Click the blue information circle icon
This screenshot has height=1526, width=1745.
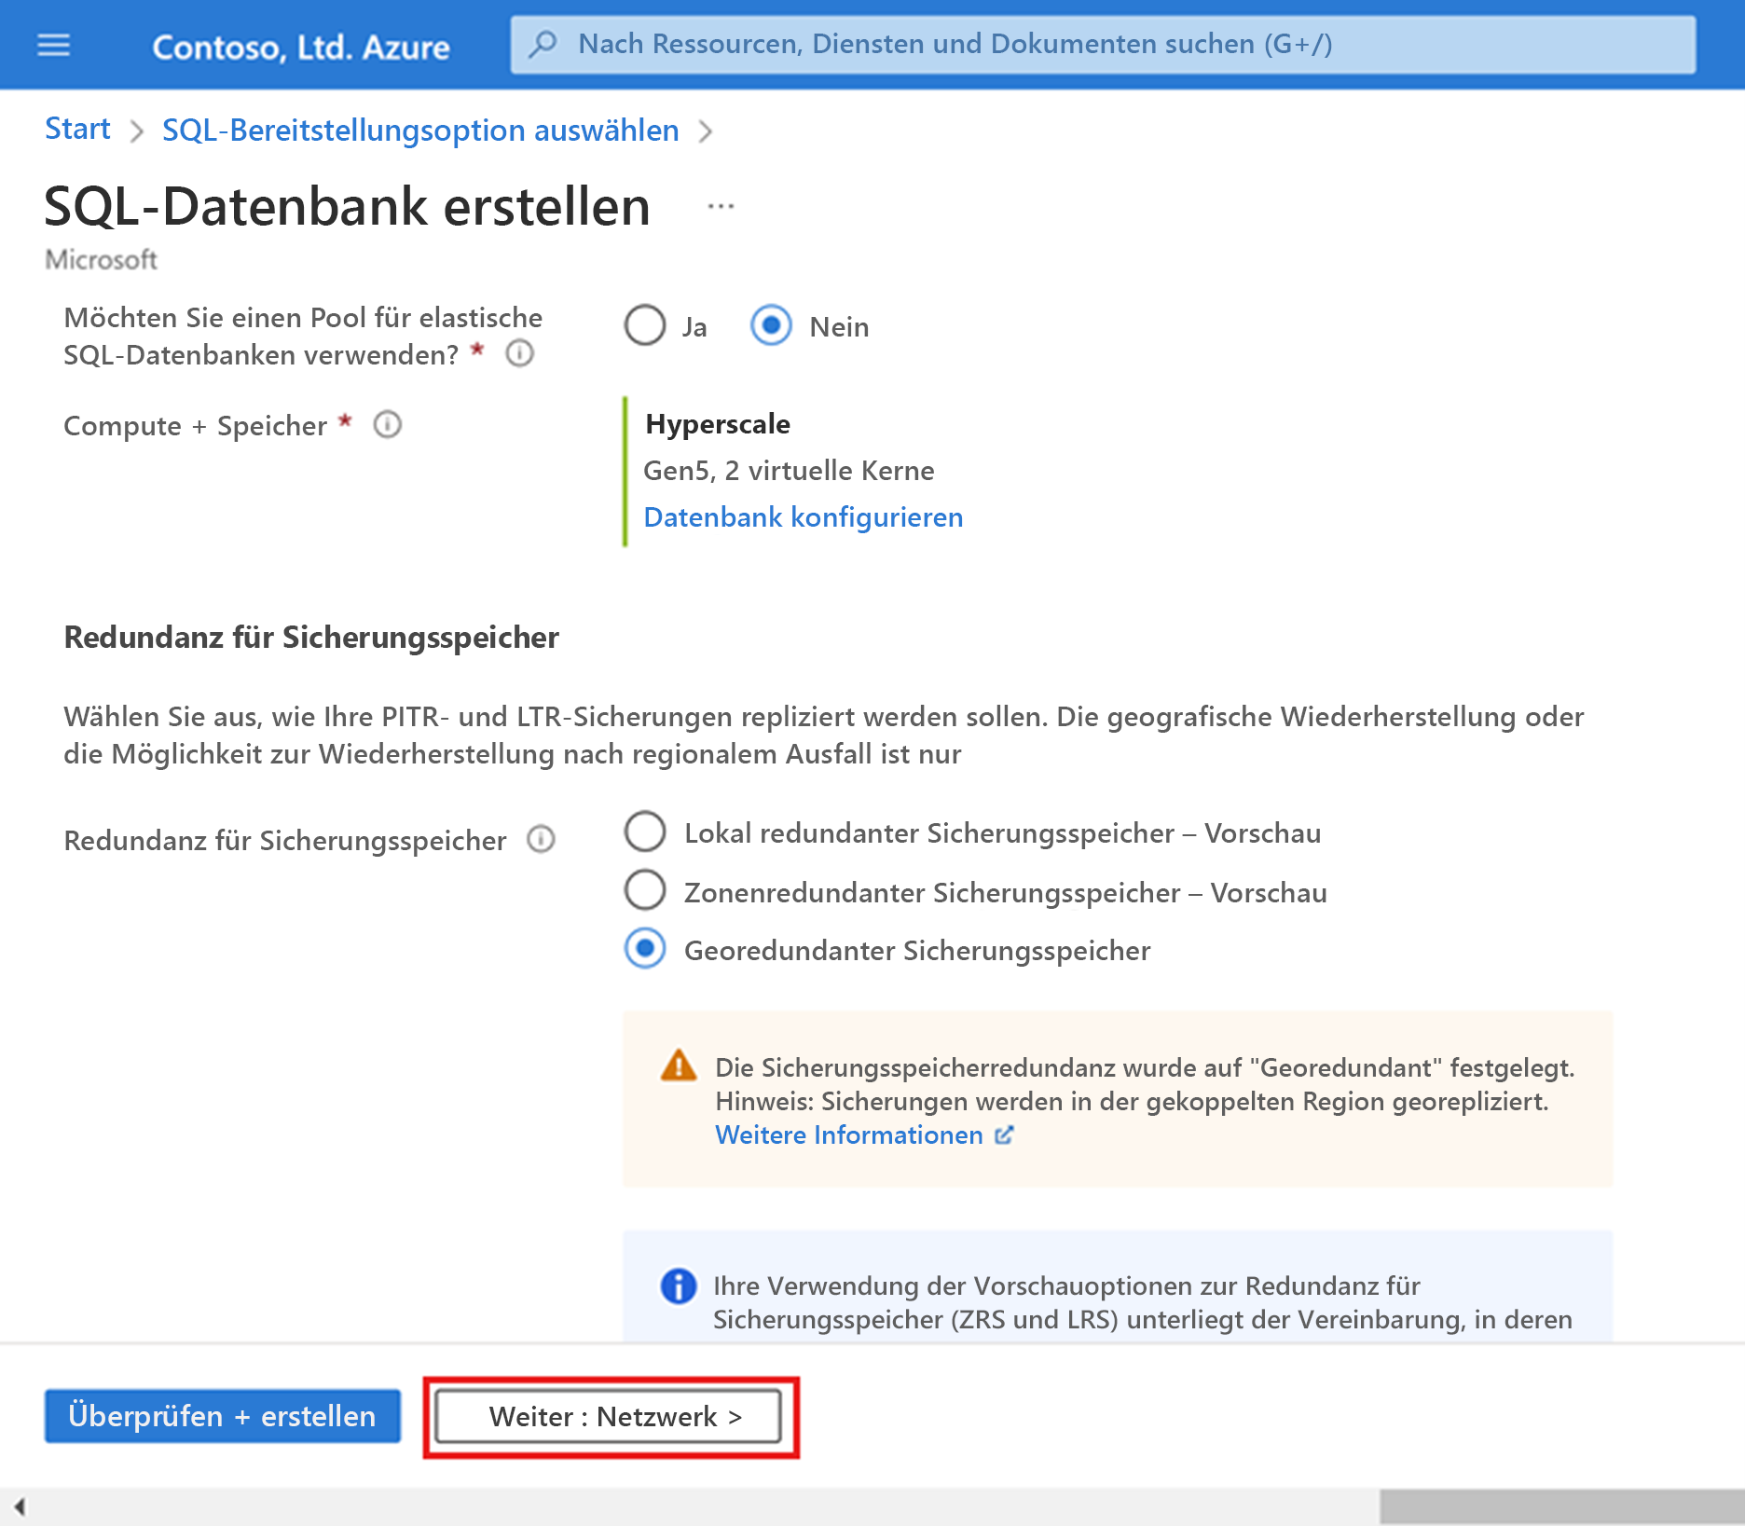pyautogui.click(x=679, y=1286)
